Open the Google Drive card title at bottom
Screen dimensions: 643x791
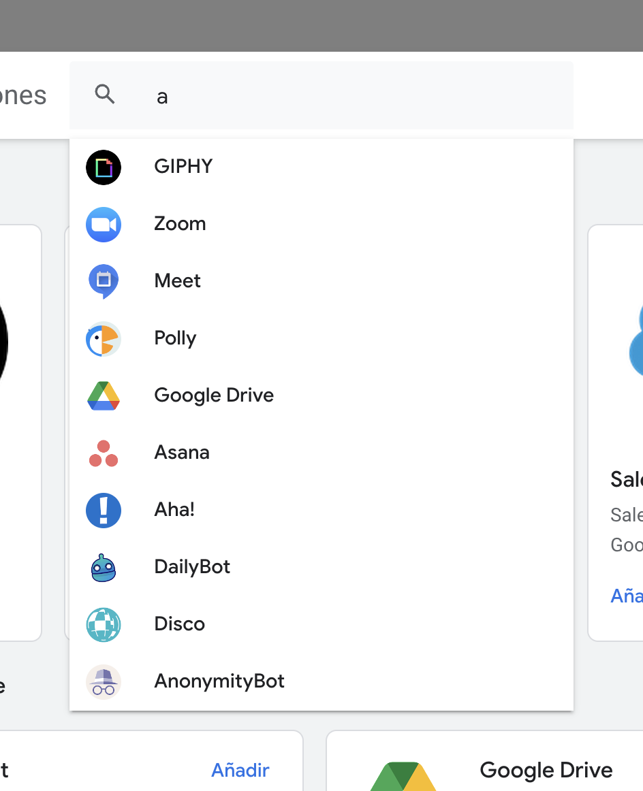click(546, 770)
